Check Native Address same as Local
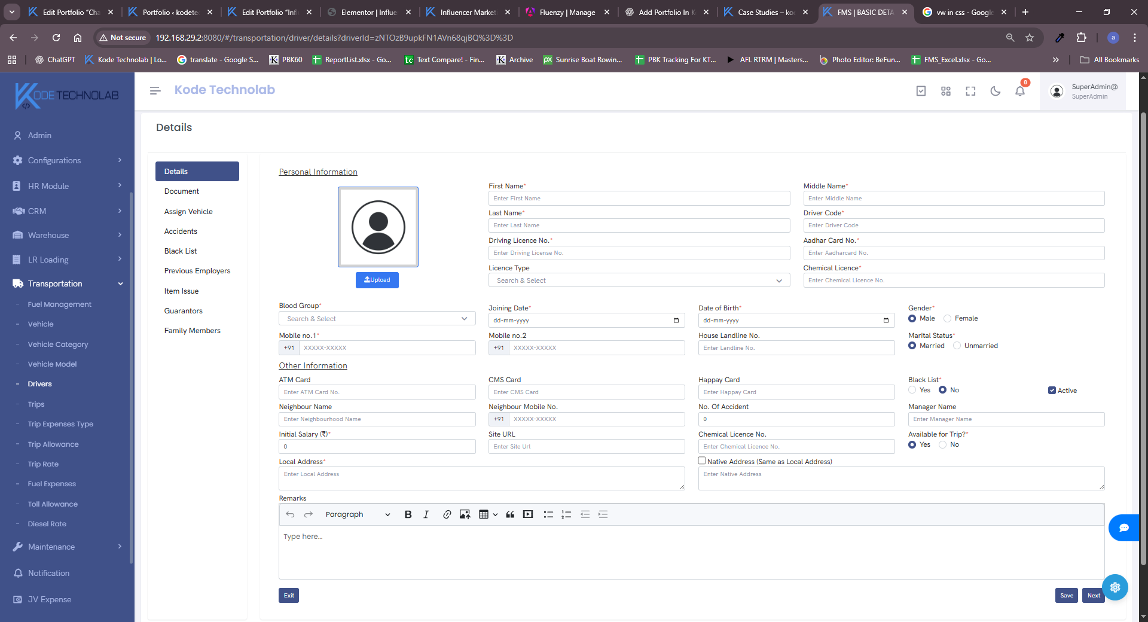This screenshot has height=622, width=1148. point(702,461)
